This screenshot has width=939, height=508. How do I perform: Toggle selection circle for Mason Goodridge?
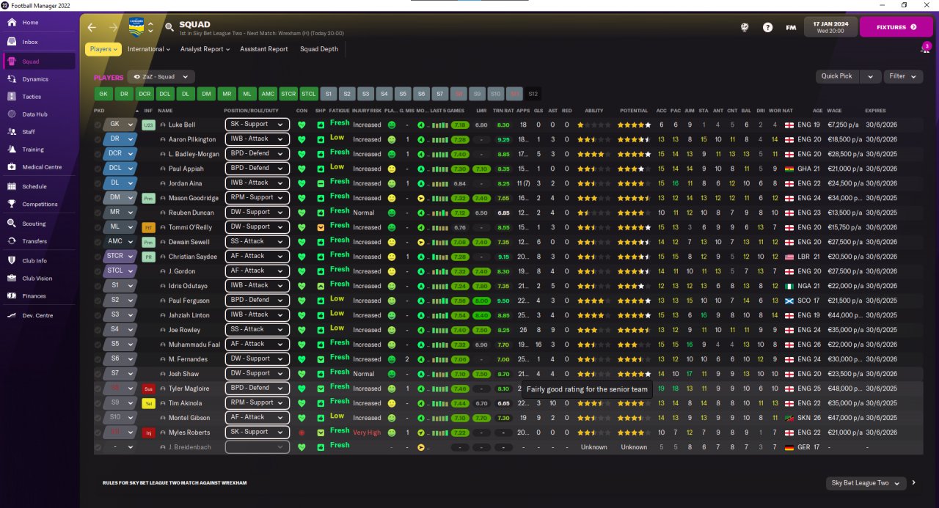pos(98,198)
